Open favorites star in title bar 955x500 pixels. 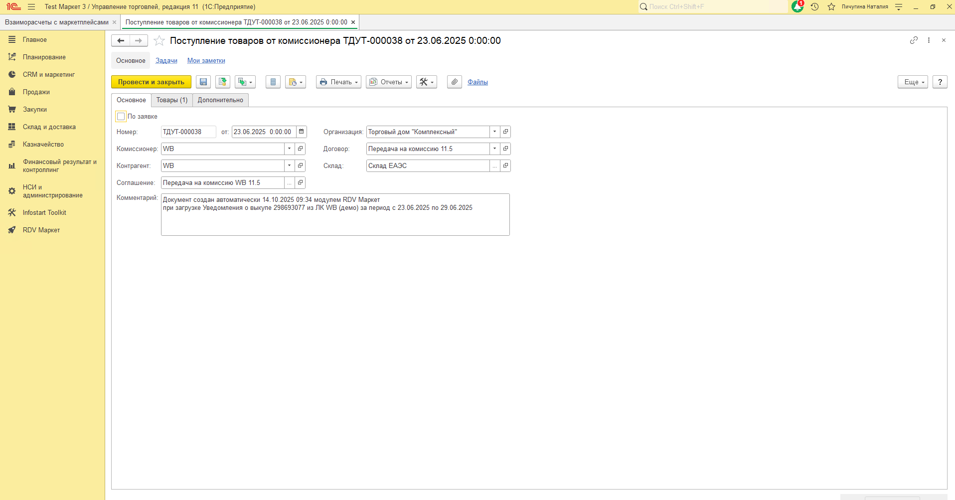(831, 7)
